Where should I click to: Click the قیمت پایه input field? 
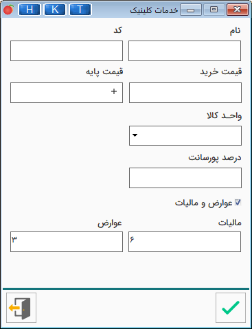coord(67,93)
